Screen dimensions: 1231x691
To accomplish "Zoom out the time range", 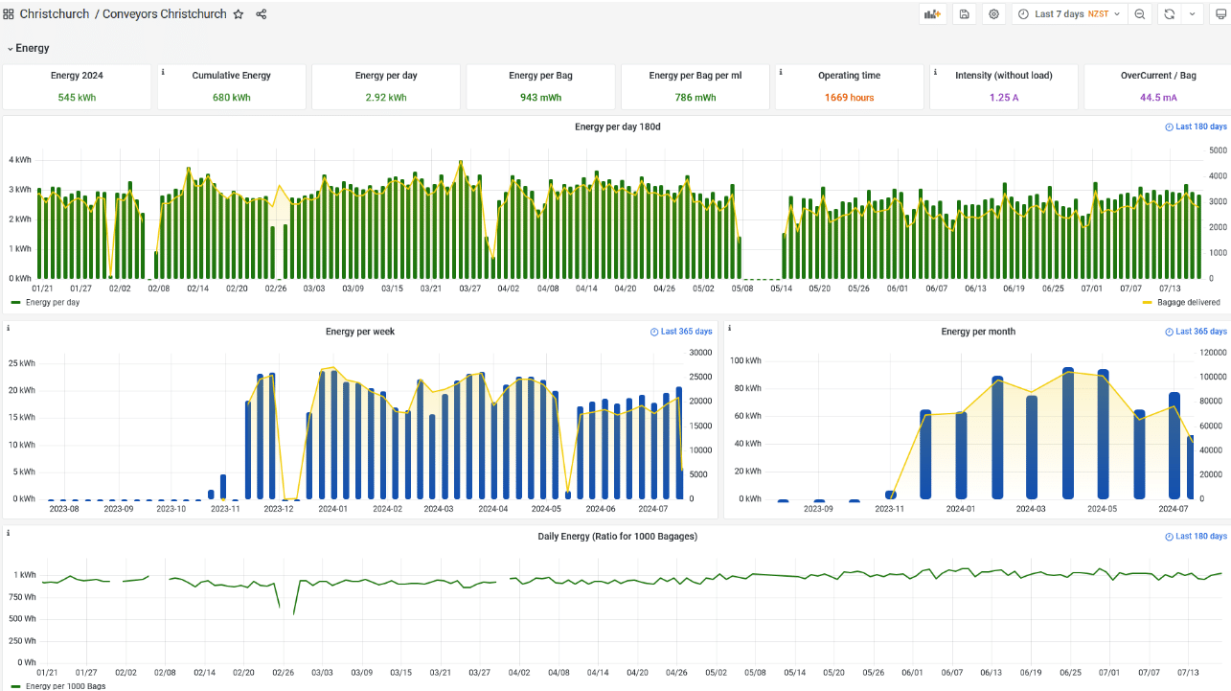I will [x=1139, y=14].
